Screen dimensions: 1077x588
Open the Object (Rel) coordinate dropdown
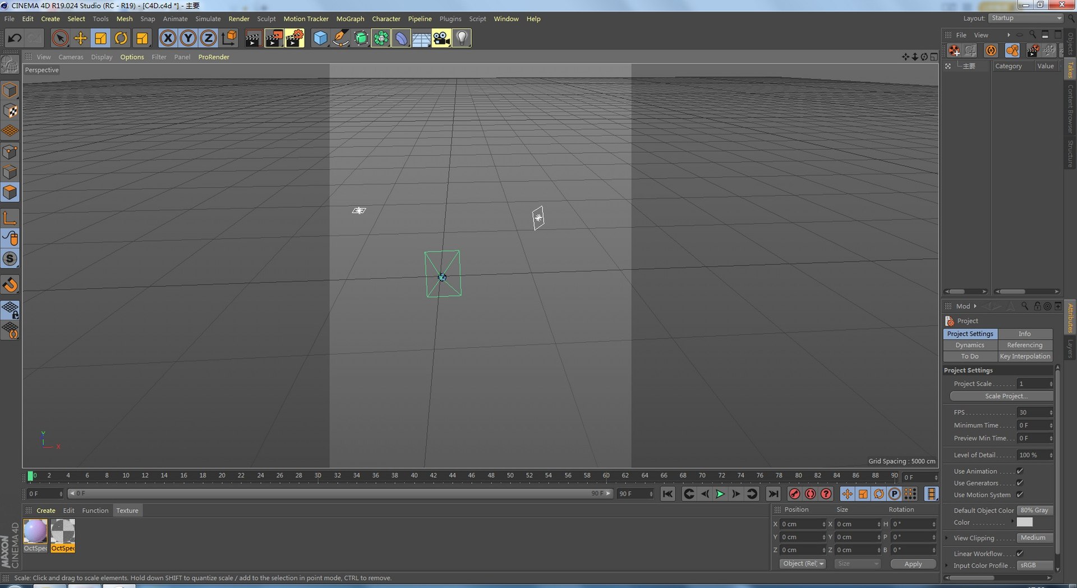803,564
